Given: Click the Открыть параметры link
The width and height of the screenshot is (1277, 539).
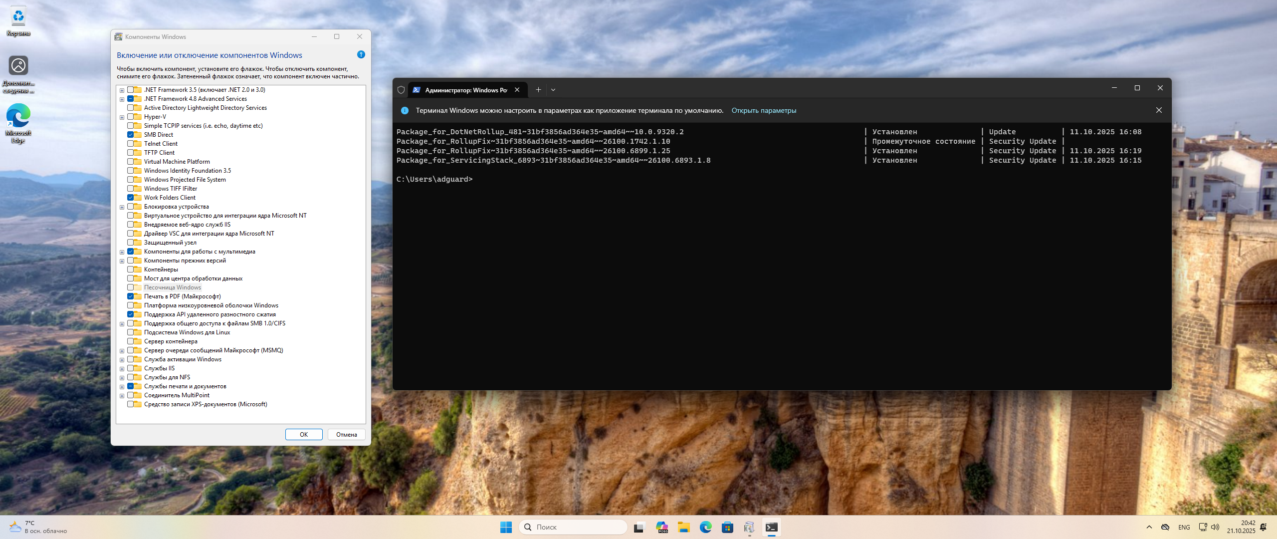Looking at the screenshot, I should coord(763,110).
